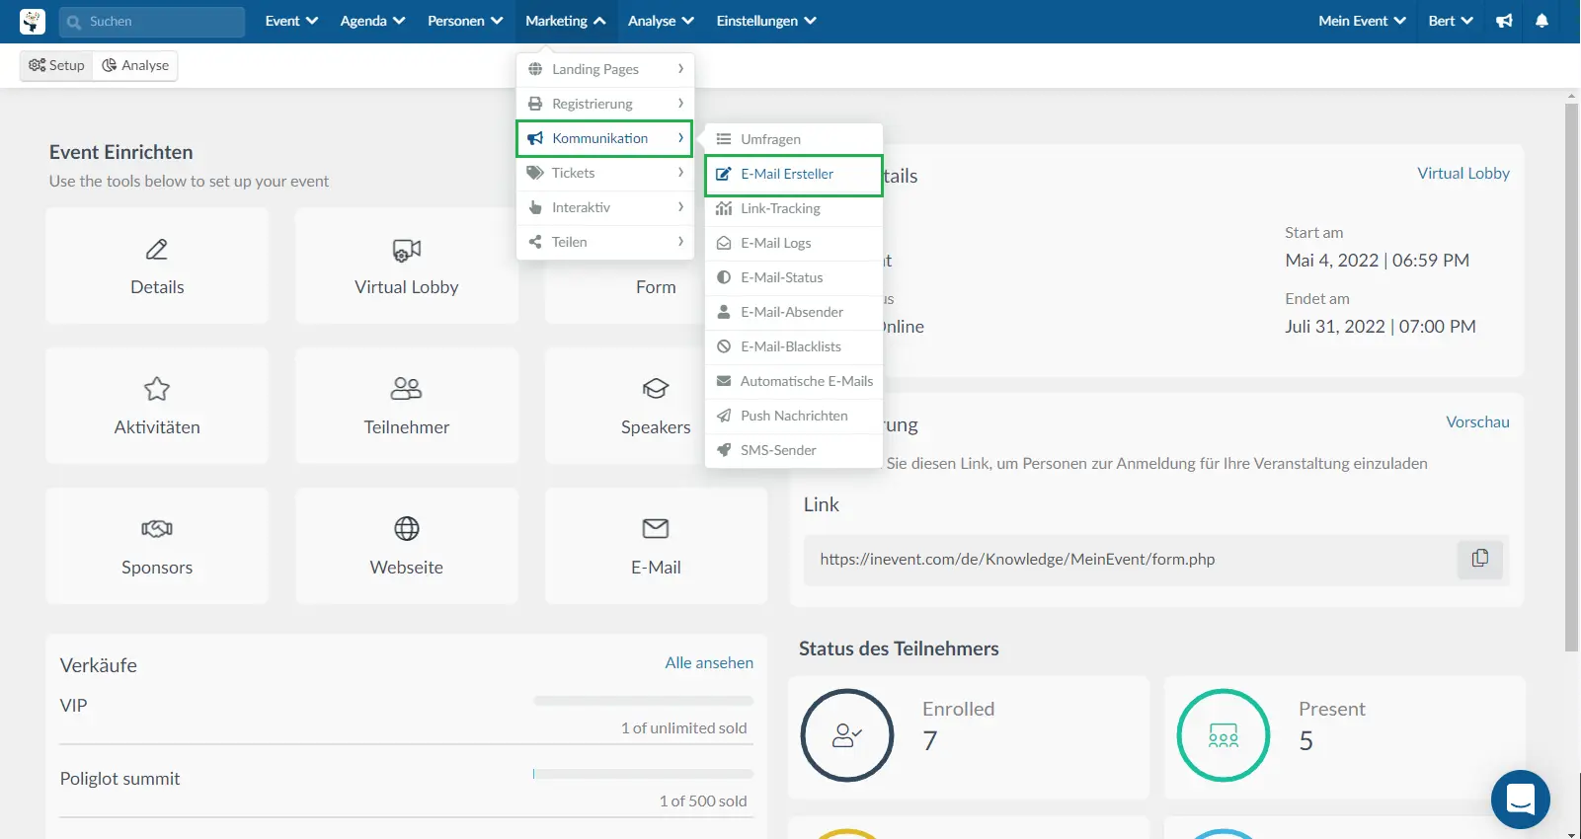Open the Virtual Lobby link
This screenshot has width=1581, height=839.
(x=1463, y=173)
